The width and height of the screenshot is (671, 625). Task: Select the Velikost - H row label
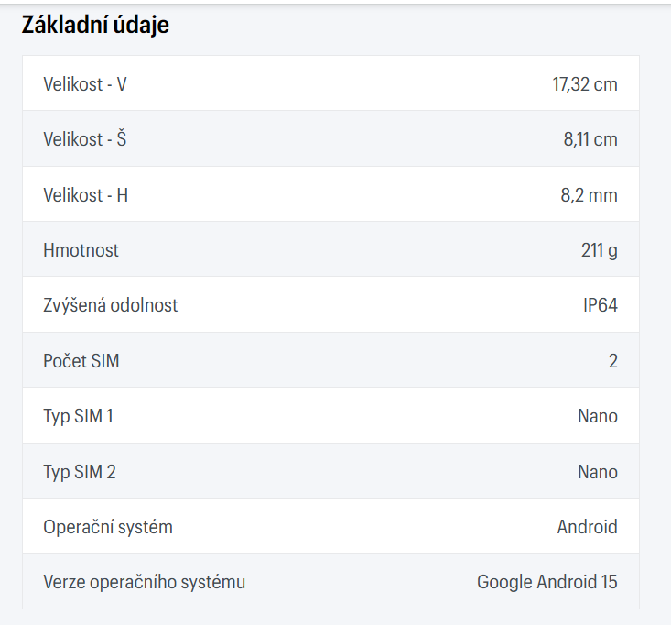(x=85, y=195)
